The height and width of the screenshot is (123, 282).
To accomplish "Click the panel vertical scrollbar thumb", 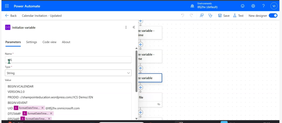I will pos(136,71).
